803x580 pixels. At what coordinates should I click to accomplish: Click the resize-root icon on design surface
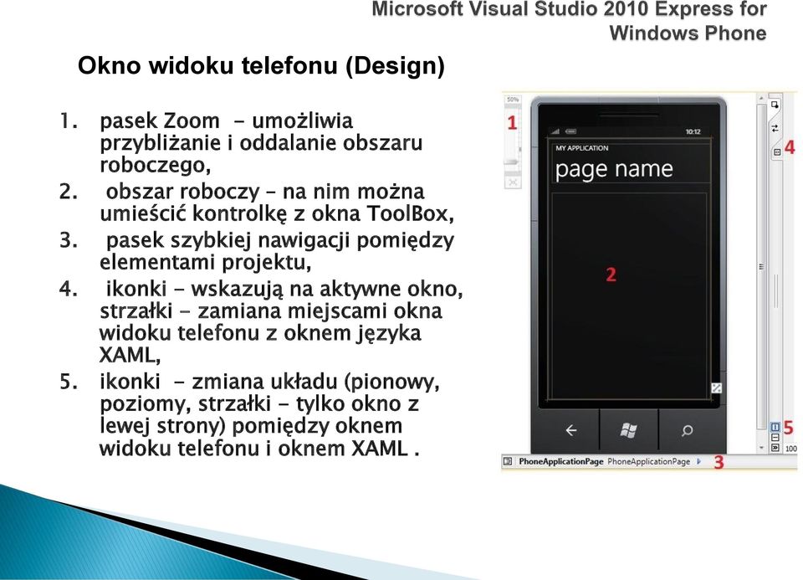click(717, 388)
